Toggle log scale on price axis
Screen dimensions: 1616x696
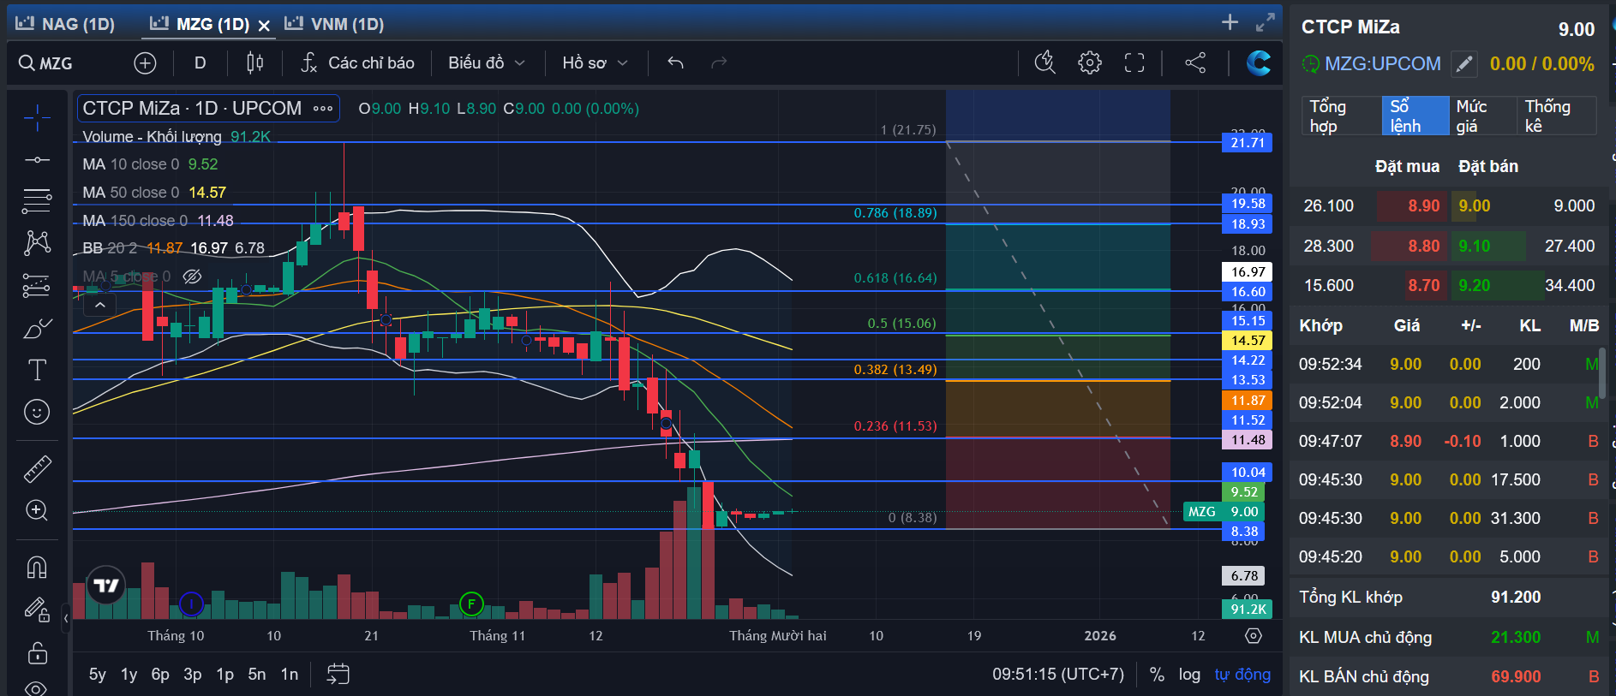(x=1189, y=675)
